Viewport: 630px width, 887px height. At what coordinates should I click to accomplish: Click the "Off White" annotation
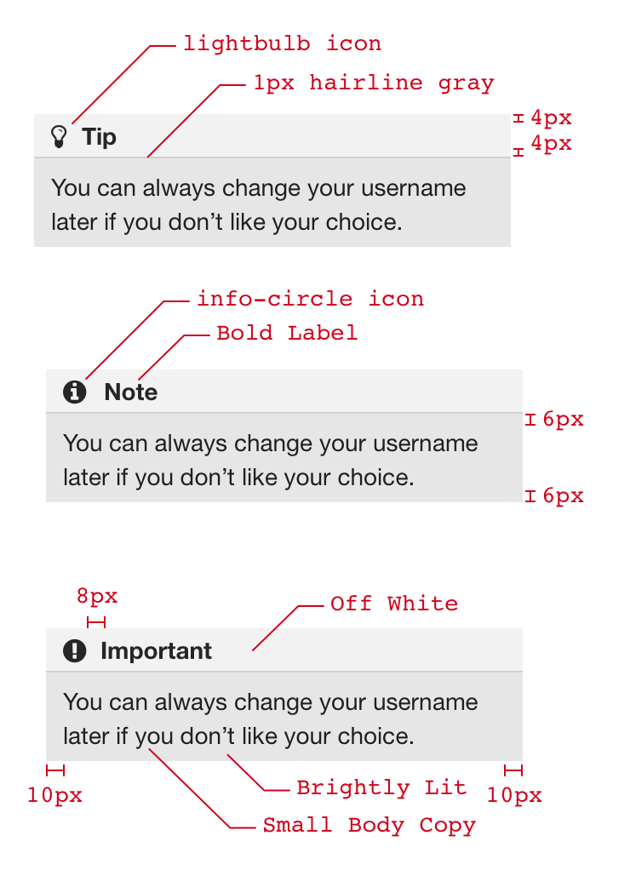(394, 604)
